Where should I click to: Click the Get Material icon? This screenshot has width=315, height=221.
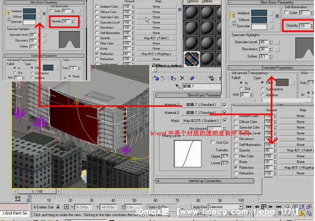(x=156, y=78)
